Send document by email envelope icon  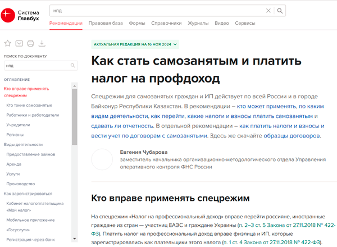click(x=19, y=43)
